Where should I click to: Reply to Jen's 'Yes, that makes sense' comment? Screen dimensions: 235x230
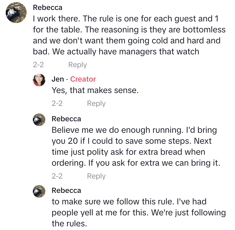point(96,103)
